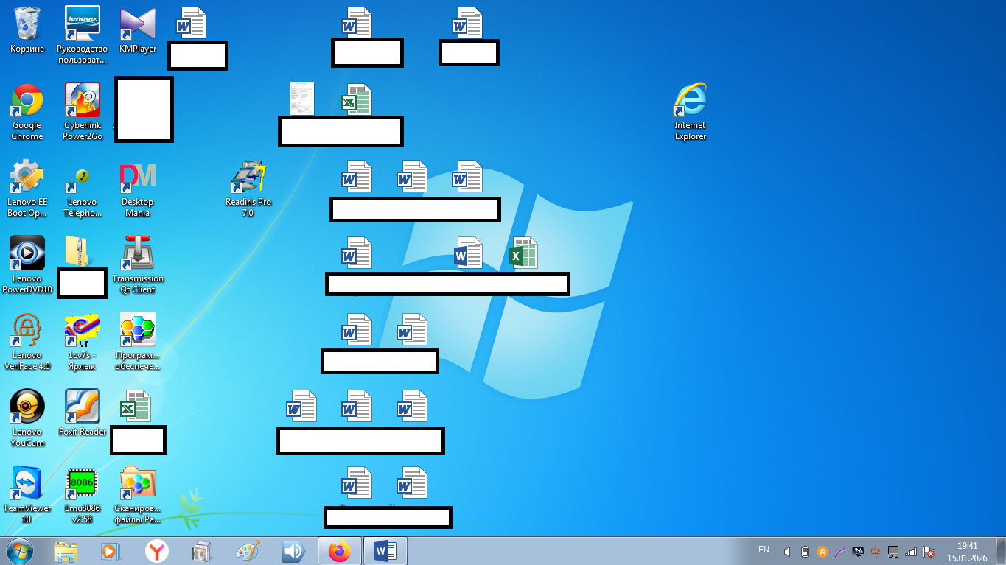Open the Transmission Qt Client shortcut
This screenshot has height=565, width=1006.
138,265
